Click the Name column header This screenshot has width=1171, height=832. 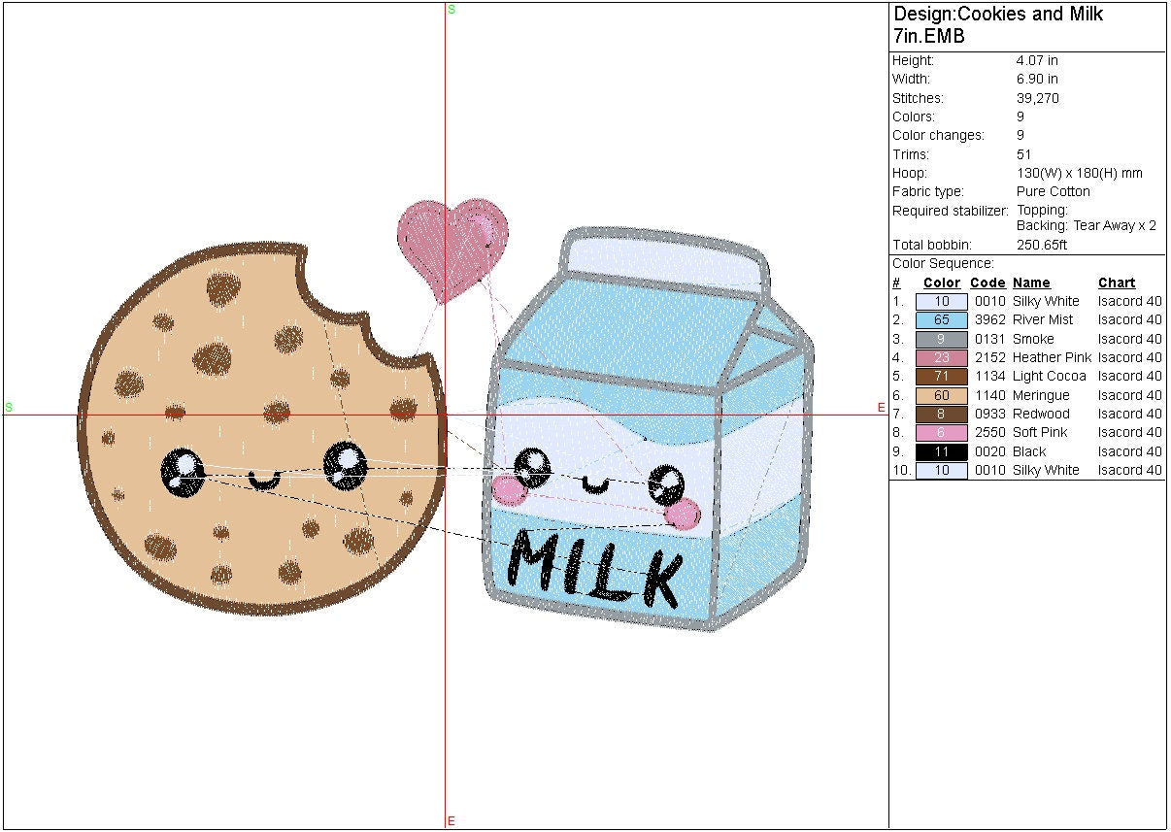pyautogui.click(x=1031, y=283)
